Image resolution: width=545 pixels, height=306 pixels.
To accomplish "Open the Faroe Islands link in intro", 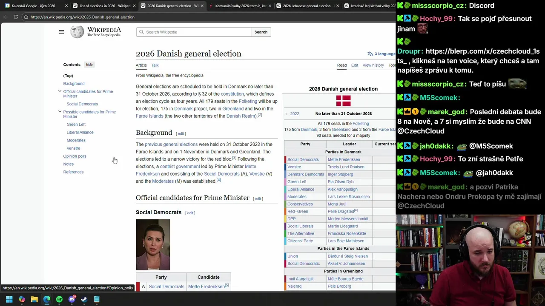I will click(149, 116).
